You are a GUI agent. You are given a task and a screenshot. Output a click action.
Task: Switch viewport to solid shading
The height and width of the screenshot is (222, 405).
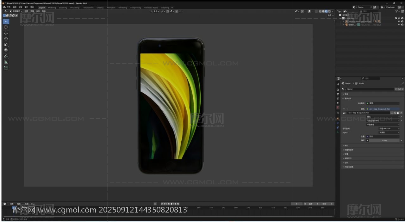(323, 11)
